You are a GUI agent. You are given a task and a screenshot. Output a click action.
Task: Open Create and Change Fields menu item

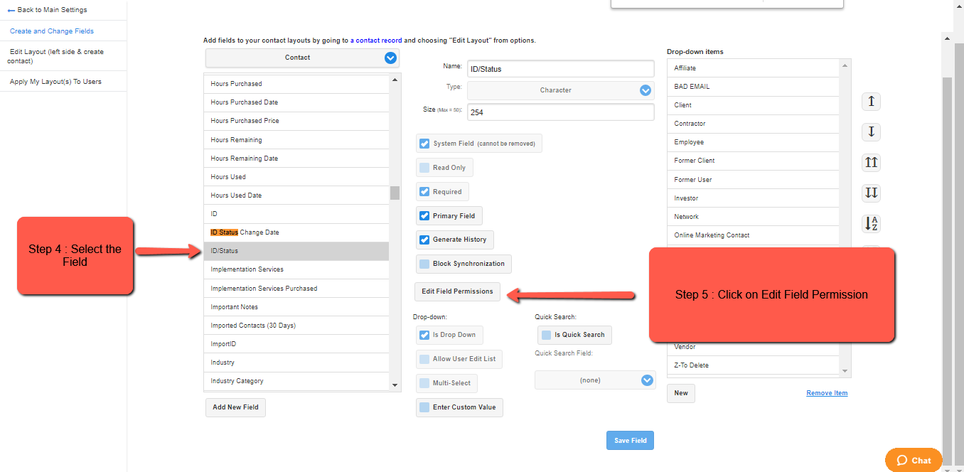pos(52,31)
